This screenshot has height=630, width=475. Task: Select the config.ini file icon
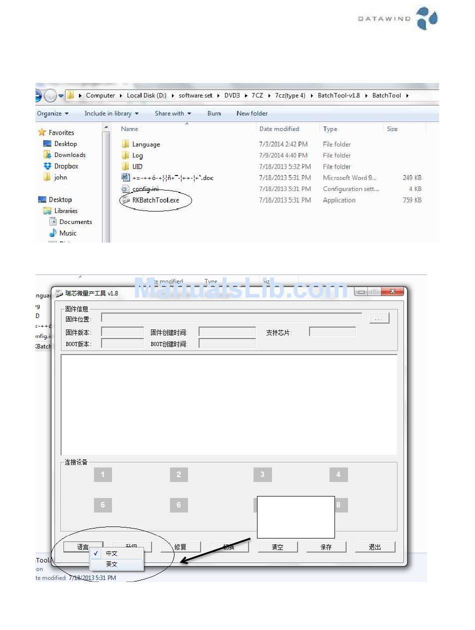tap(125, 189)
